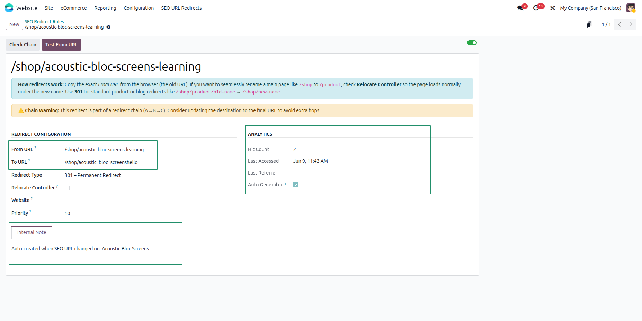Click the New button
This screenshot has width=642, height=321.
(14, 24)
